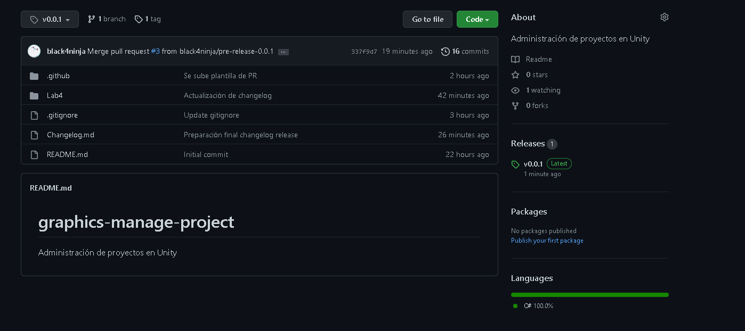This screenshot has height=331, width=745.
Task: Open the v0.0.1 tag switcher dropdown
Action: 50,19
